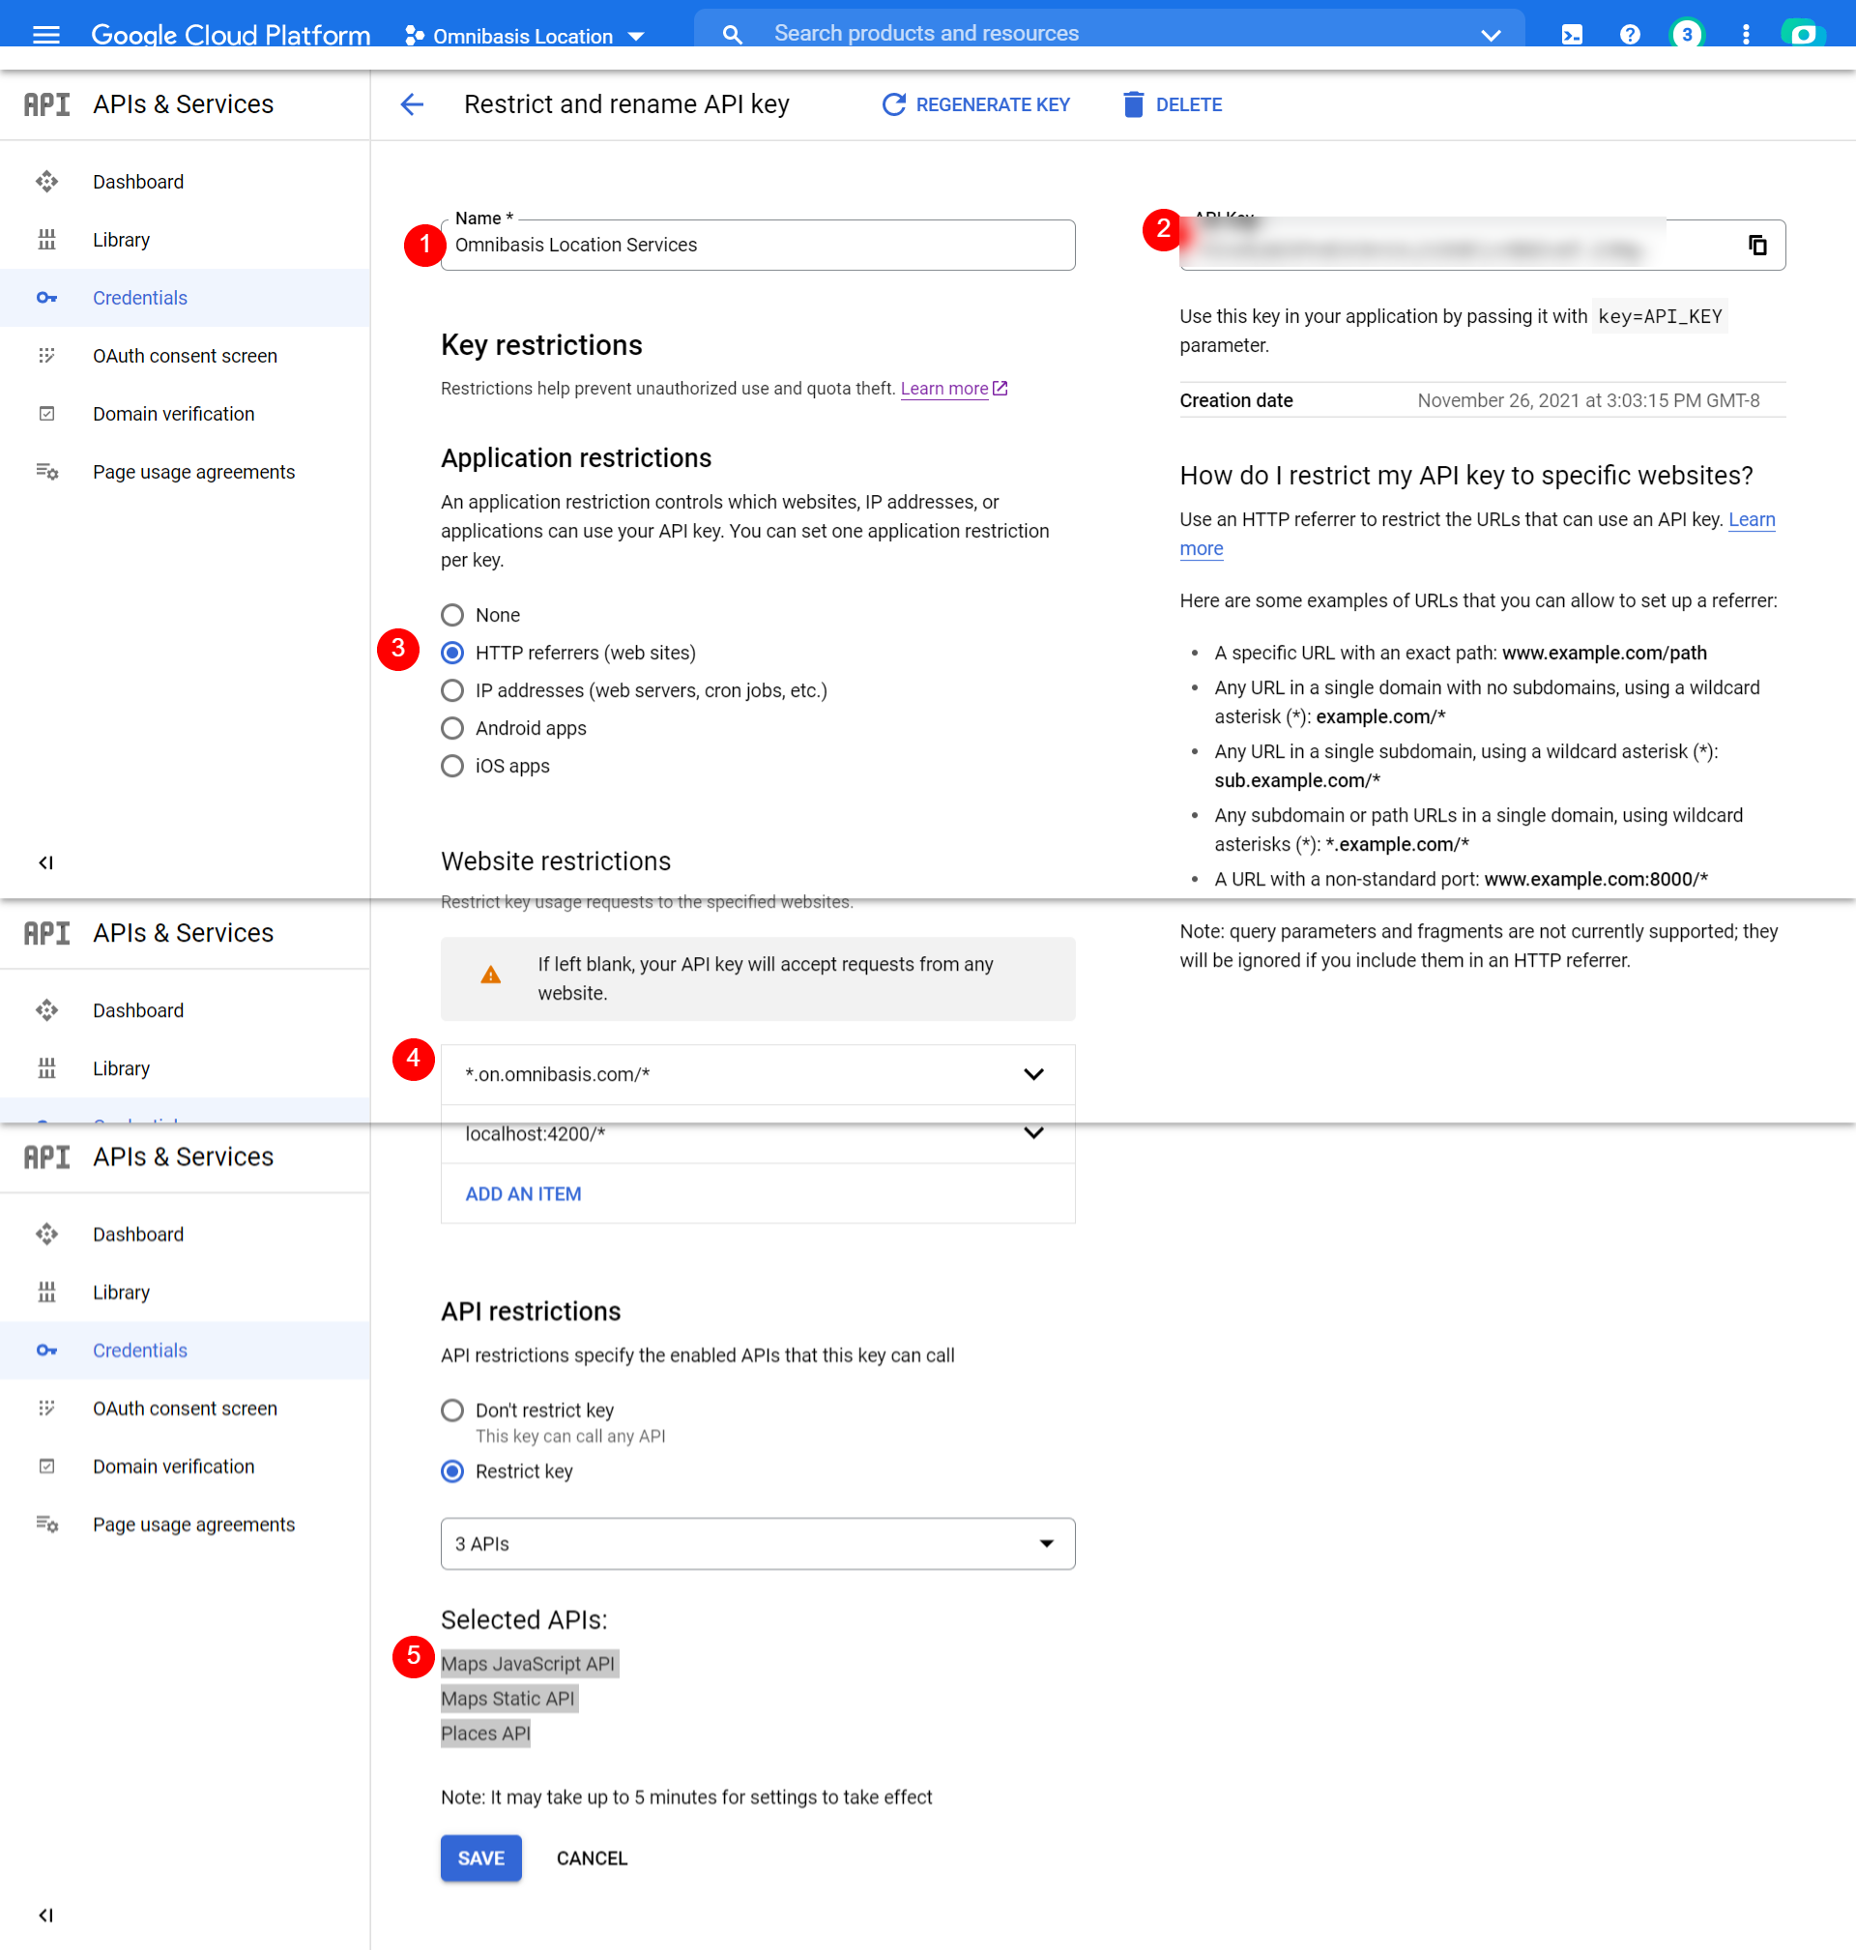Screen dimensions: 1856x1950
Task: Choose IP addresses restriction option
Action: [x=452, y=689]
